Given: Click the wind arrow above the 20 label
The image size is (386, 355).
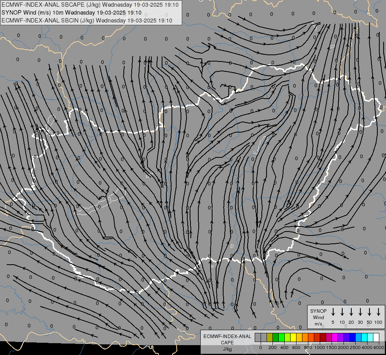Looking at the screenshot, I should pyautogui.click(x=351, y=312).
